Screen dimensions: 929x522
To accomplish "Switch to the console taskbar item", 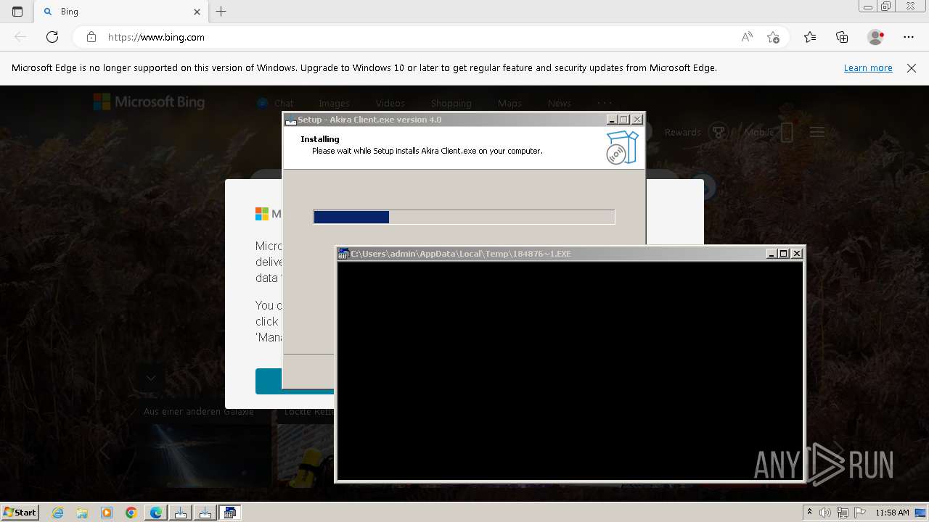I will (230, 513).
